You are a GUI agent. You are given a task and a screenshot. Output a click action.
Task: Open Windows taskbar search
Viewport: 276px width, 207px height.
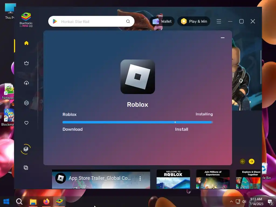[x=19, y=202]
